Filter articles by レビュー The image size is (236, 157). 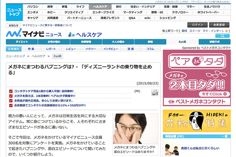click(71, 49)
